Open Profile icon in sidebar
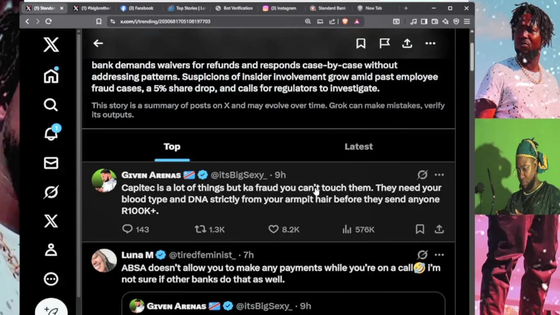560x315 pixels. tap(51, 250)
